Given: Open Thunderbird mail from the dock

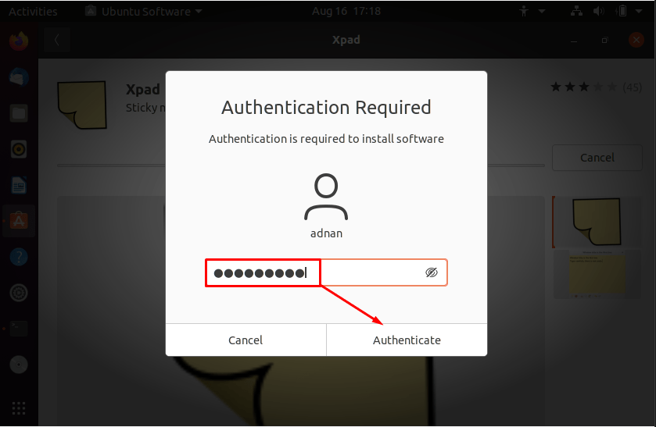Looking at the screenshot, I should click(19, 77).
